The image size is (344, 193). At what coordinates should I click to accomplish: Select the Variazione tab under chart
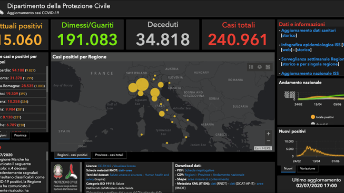point(307,168)
